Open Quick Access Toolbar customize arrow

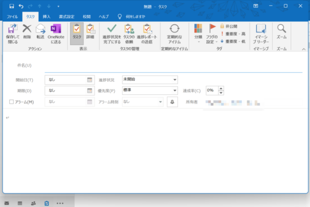point(58,6)
